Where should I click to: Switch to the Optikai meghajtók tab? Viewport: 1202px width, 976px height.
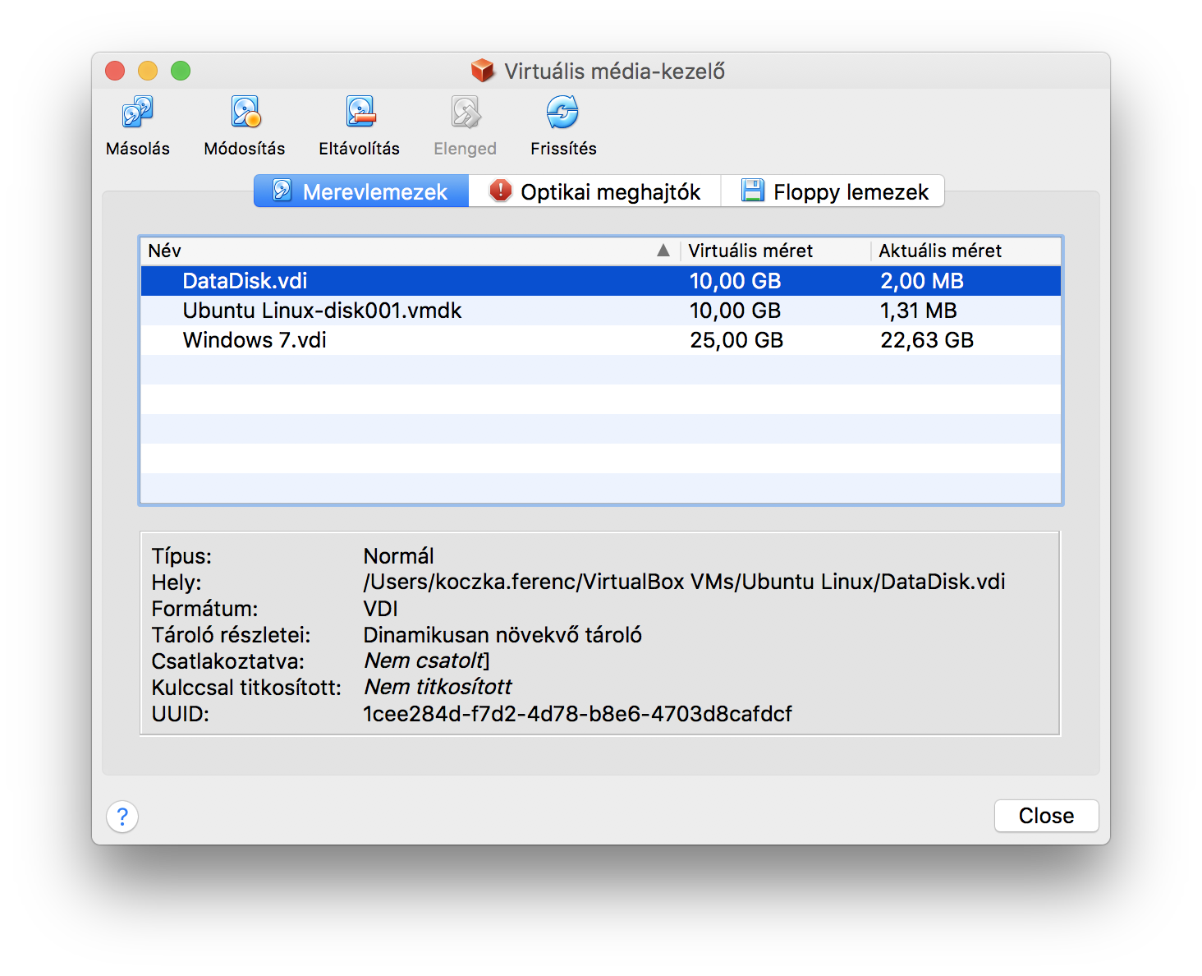[x=594, y=191]
